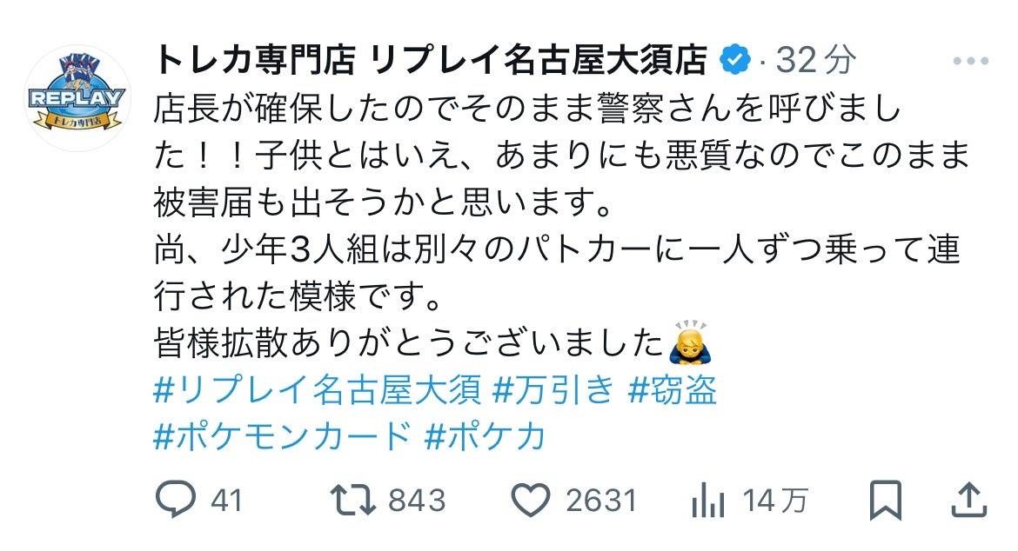Open hashtag #万引き
The image size is (1018, 551).
point(553,389)
